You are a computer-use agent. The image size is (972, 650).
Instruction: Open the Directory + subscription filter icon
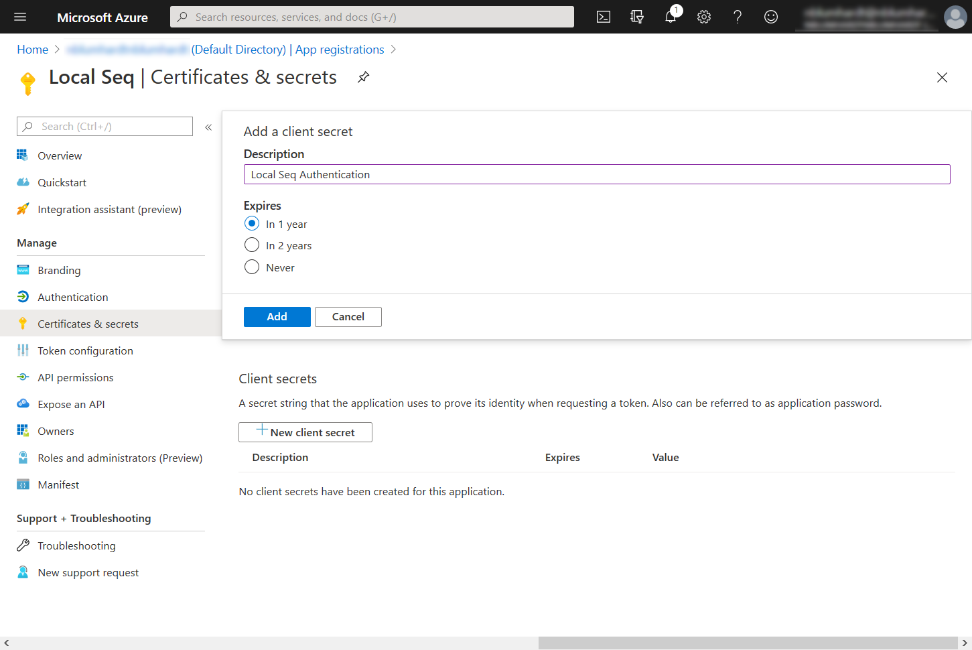[637, 17]
